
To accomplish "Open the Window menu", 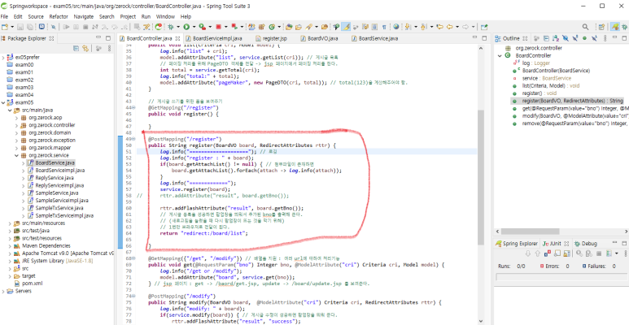I will [x=165, y=17].
